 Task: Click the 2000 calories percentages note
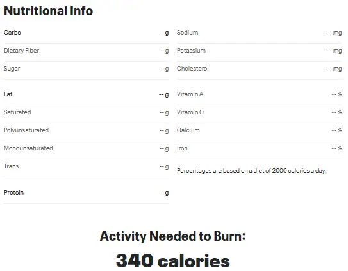click(252, 171)
